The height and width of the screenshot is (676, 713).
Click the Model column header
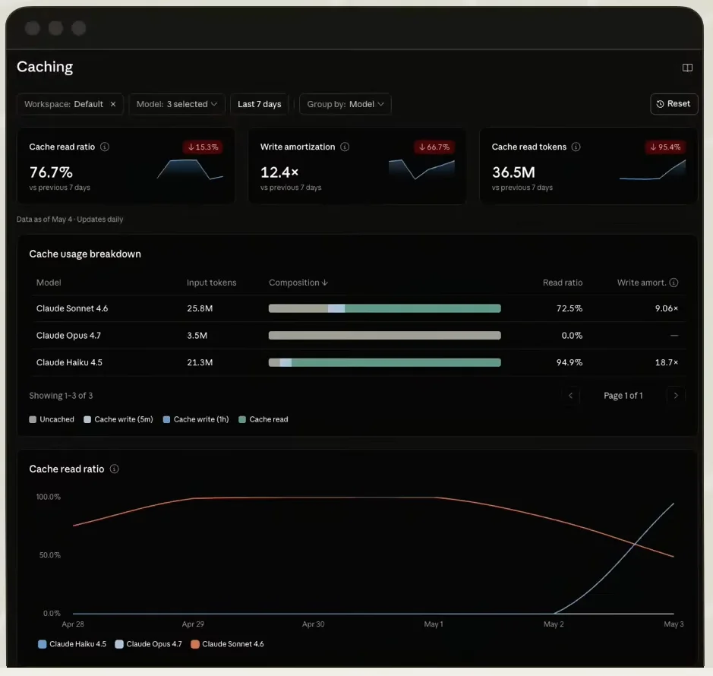click(x=49, y=283)
